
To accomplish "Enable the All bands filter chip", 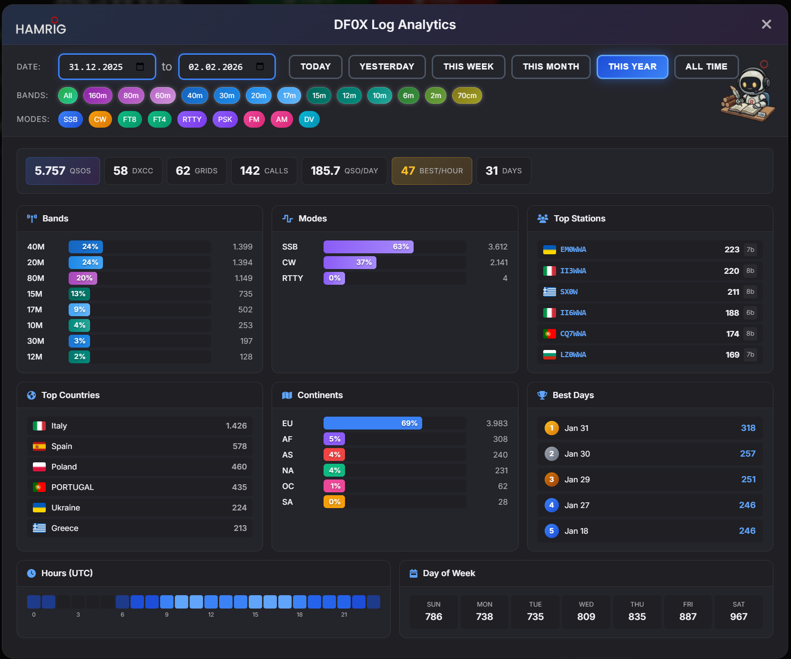I will click(68, 96).
